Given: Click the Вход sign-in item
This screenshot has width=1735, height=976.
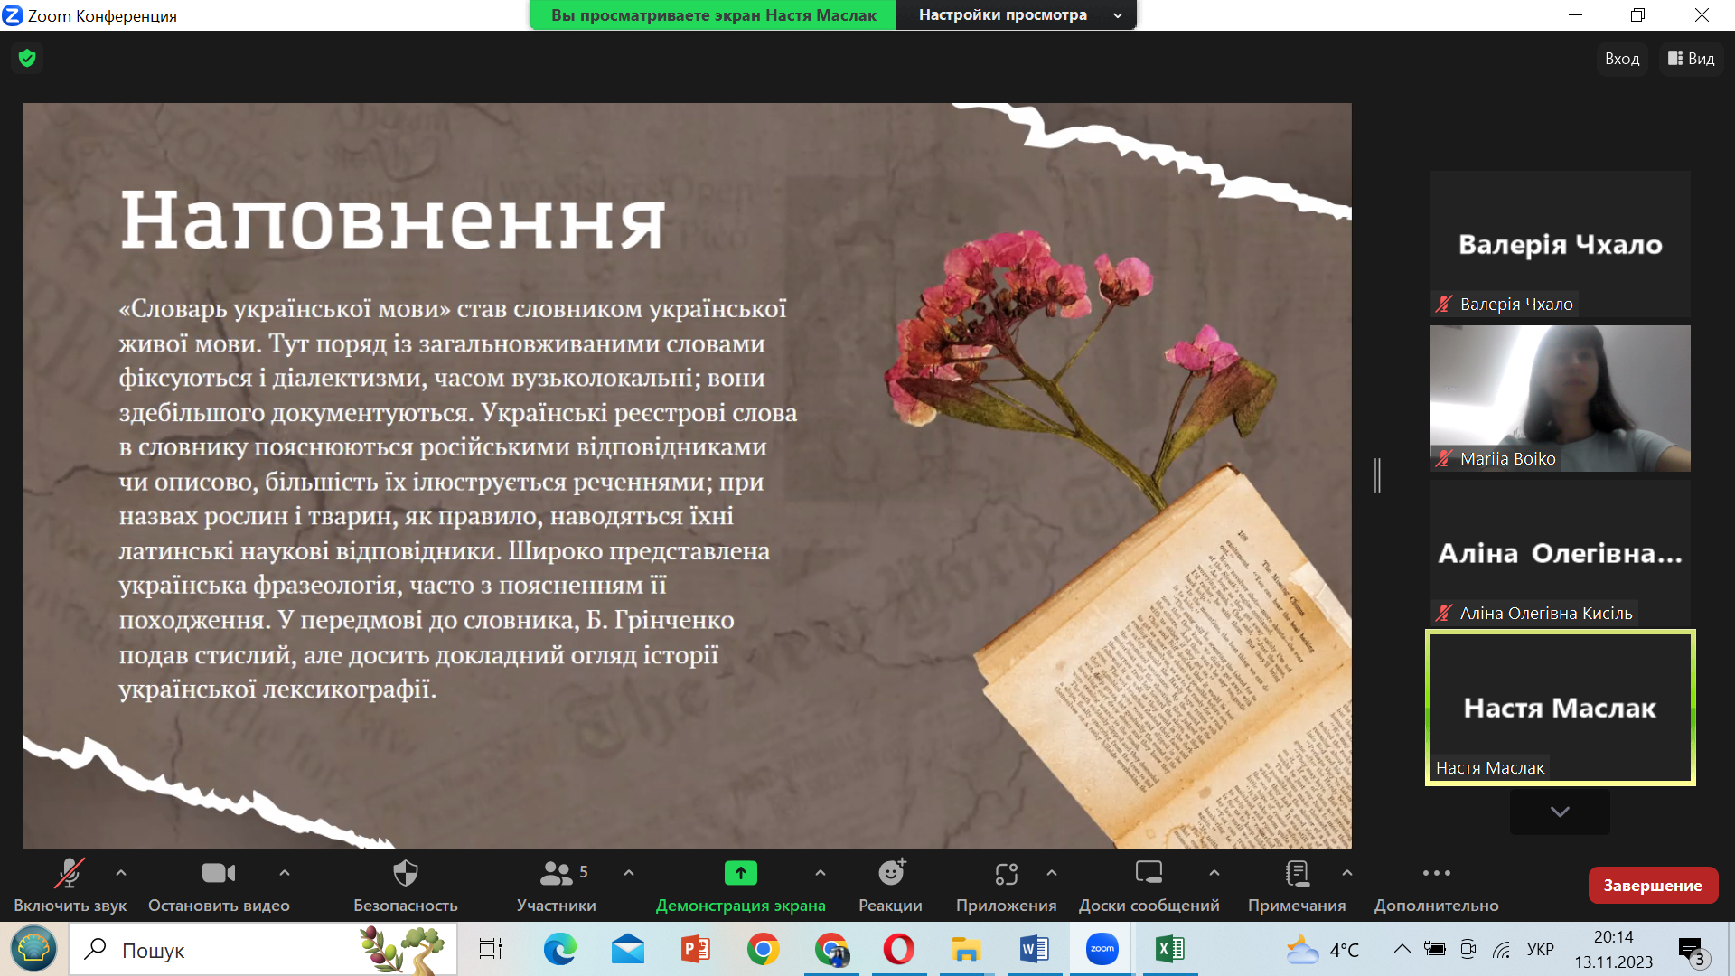Looking at the screenshot, I should coord(1621,59).
